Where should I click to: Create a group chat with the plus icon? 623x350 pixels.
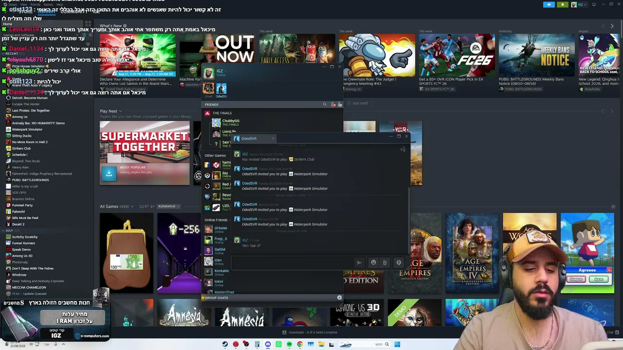[339, 297]
